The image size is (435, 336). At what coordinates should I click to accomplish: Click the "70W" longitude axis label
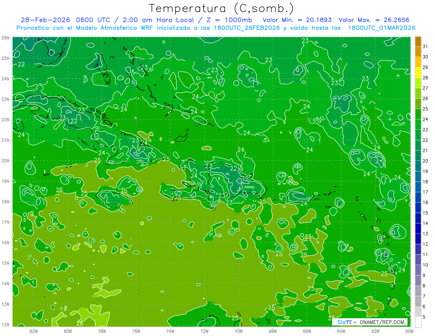pyautogui.click(x=239, y=331)
